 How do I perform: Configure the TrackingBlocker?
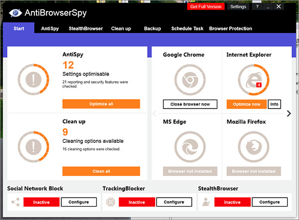pos(174,202)
